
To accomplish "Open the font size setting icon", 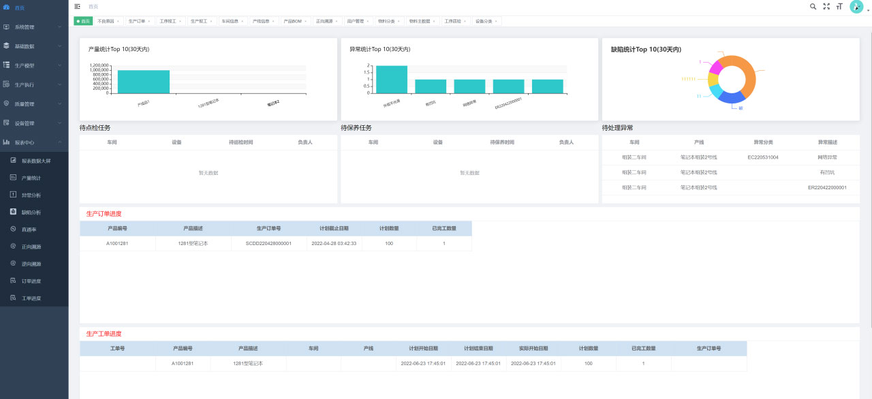I will [x=839, y=6].
